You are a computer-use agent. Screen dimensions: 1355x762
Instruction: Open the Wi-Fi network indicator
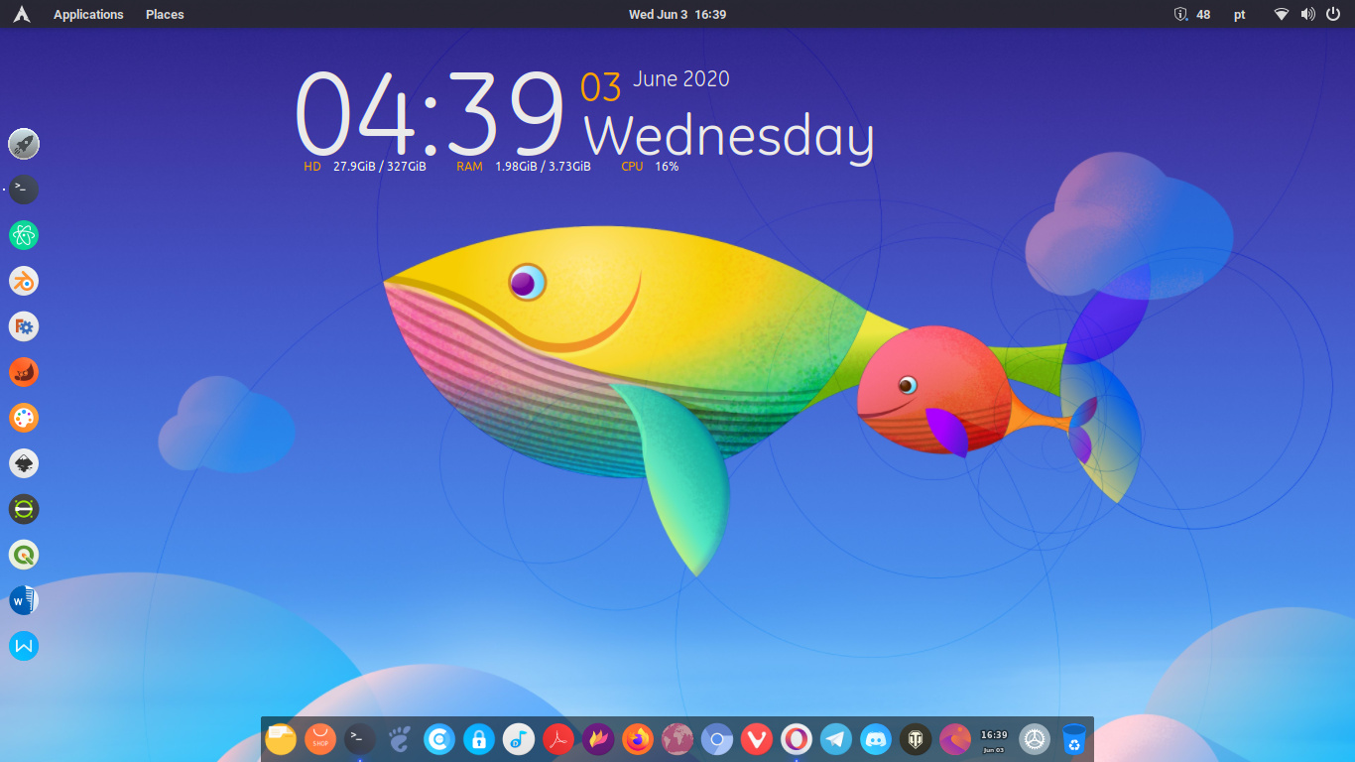click(1282, 14)
